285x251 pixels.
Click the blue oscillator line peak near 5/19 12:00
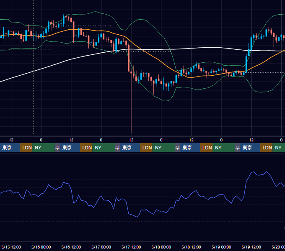coord(253,172)
